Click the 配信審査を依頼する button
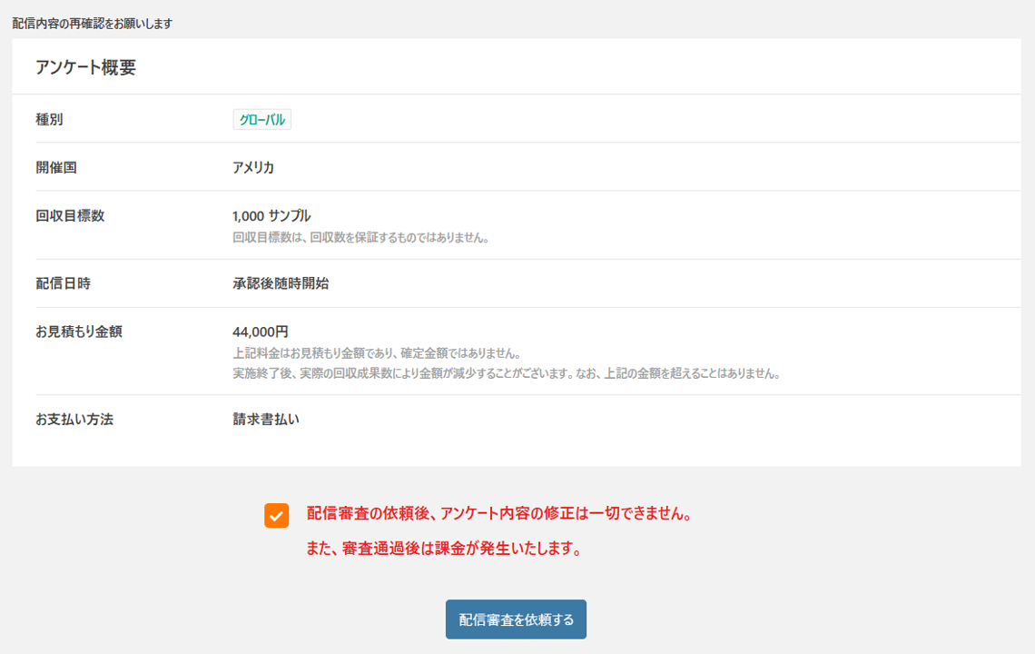This screenshot has height=654, width=1035. click(516, 619)
